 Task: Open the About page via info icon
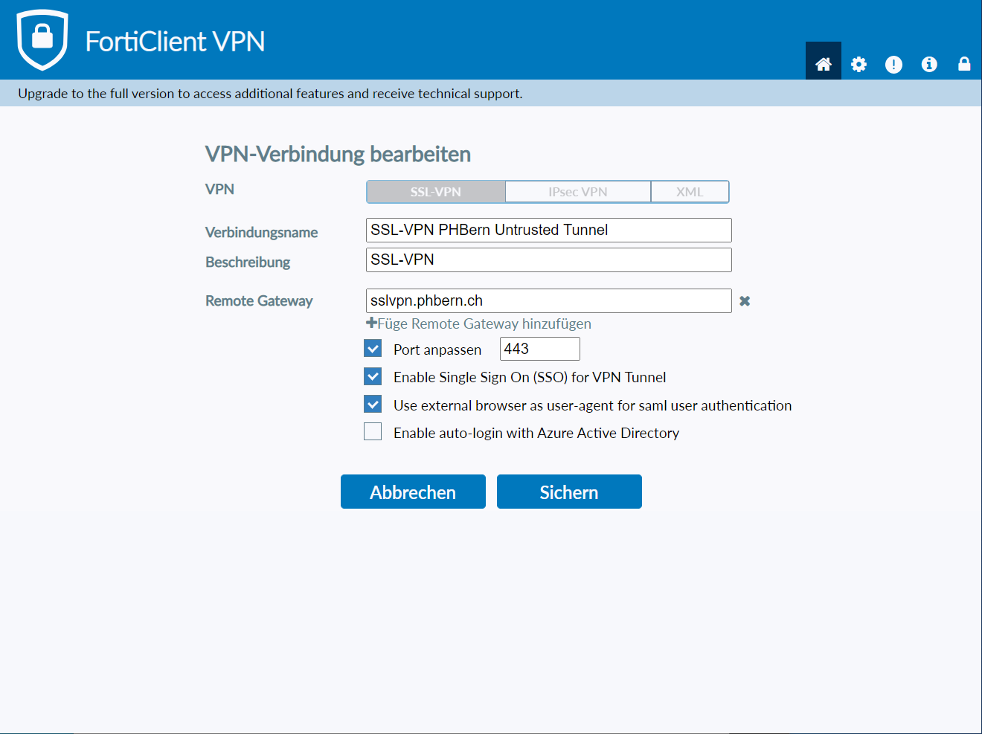click(929, 65)
